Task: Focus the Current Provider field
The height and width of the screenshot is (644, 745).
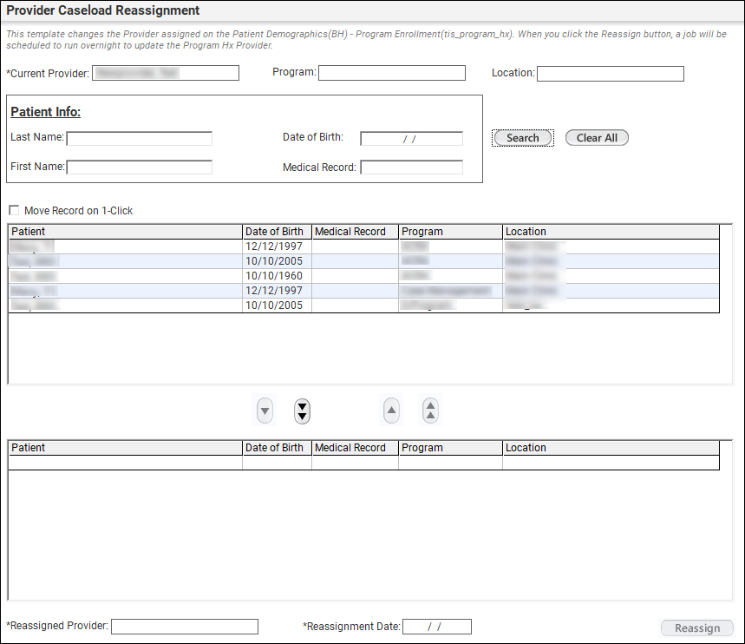Action: click(166, 73)
